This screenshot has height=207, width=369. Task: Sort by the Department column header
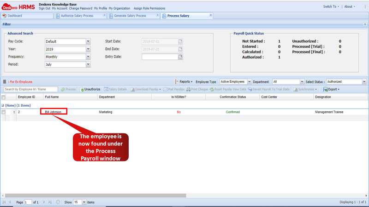pos(125,97)
